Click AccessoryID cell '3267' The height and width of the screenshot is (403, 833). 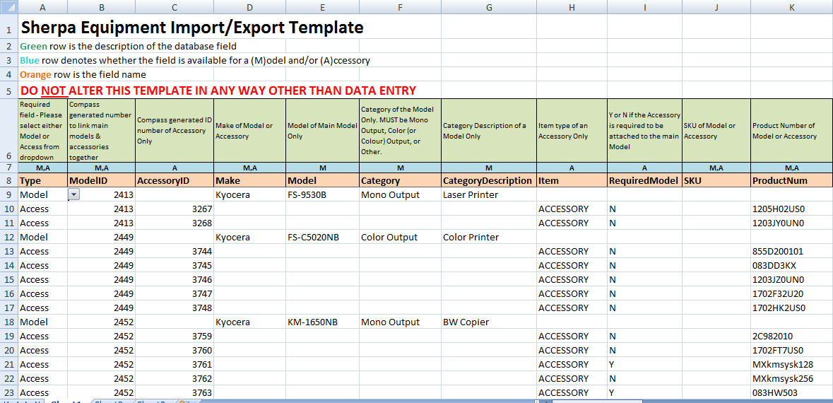(175, 209)
